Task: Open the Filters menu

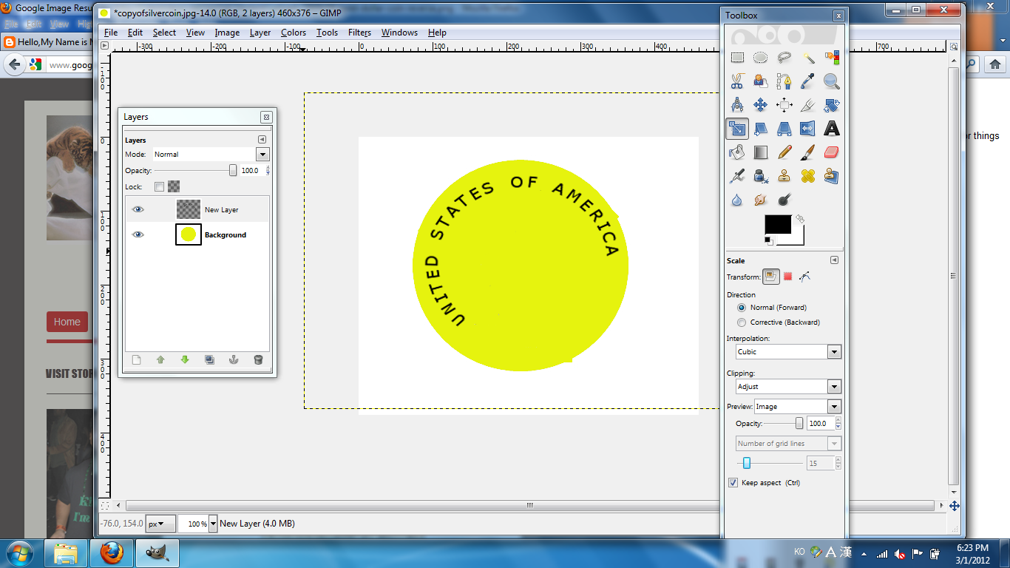Action: [359, 33]
